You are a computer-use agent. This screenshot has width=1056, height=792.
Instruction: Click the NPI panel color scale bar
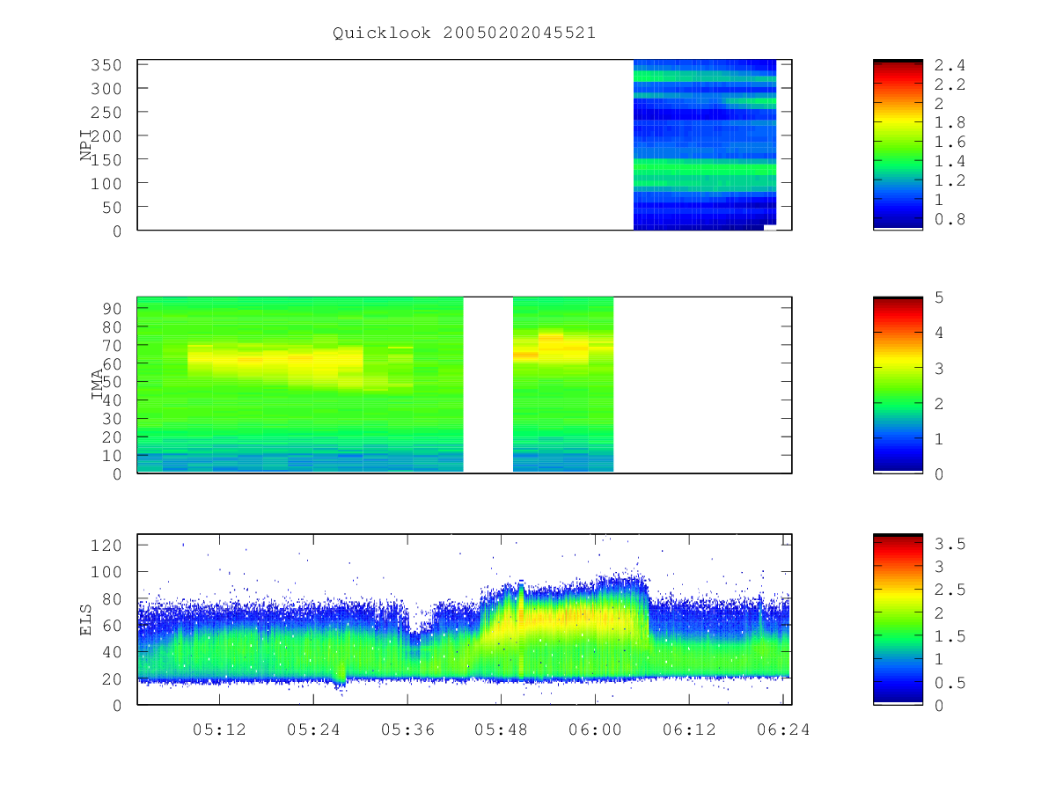pos(898,144)
